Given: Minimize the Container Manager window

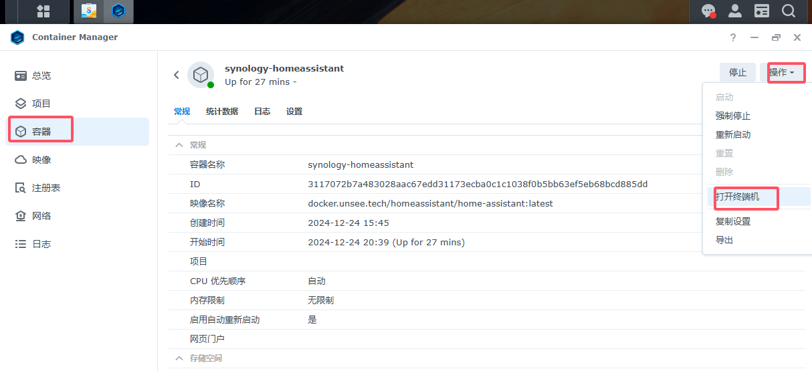Looking at the screenshot, I should click(754, 37).
